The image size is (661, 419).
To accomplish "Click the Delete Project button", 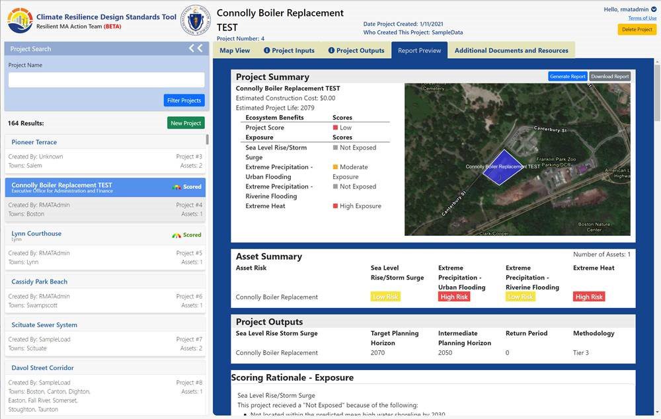I will (637, 30).
